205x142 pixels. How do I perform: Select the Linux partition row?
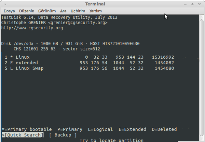(89, 57)
